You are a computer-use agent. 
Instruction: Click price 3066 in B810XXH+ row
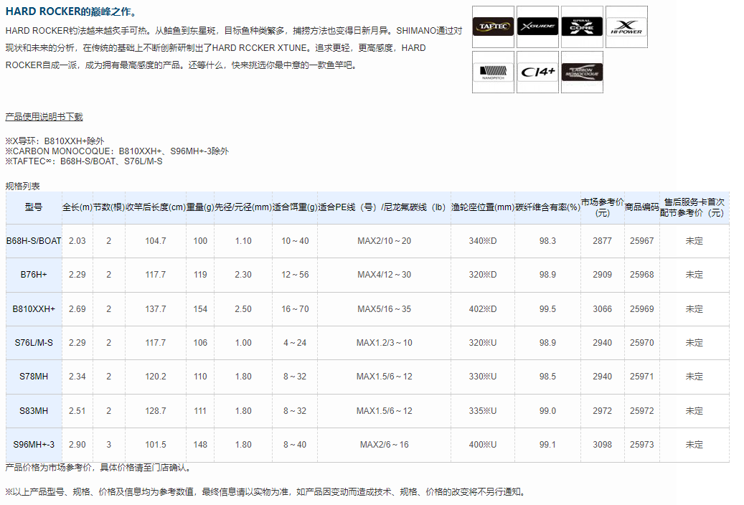coord(602,309)
